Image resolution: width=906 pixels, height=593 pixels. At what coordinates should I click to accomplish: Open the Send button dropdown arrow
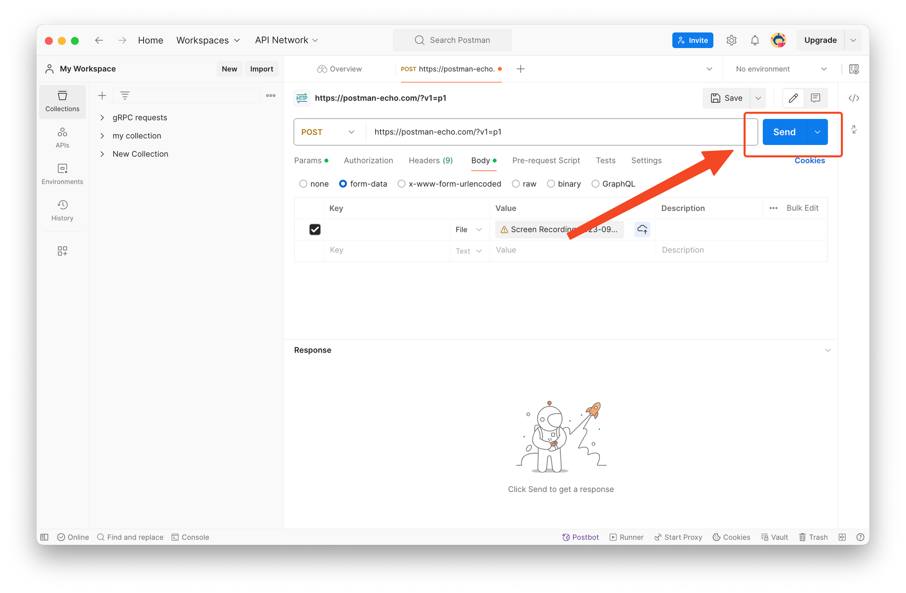click(x=817, y=132)
